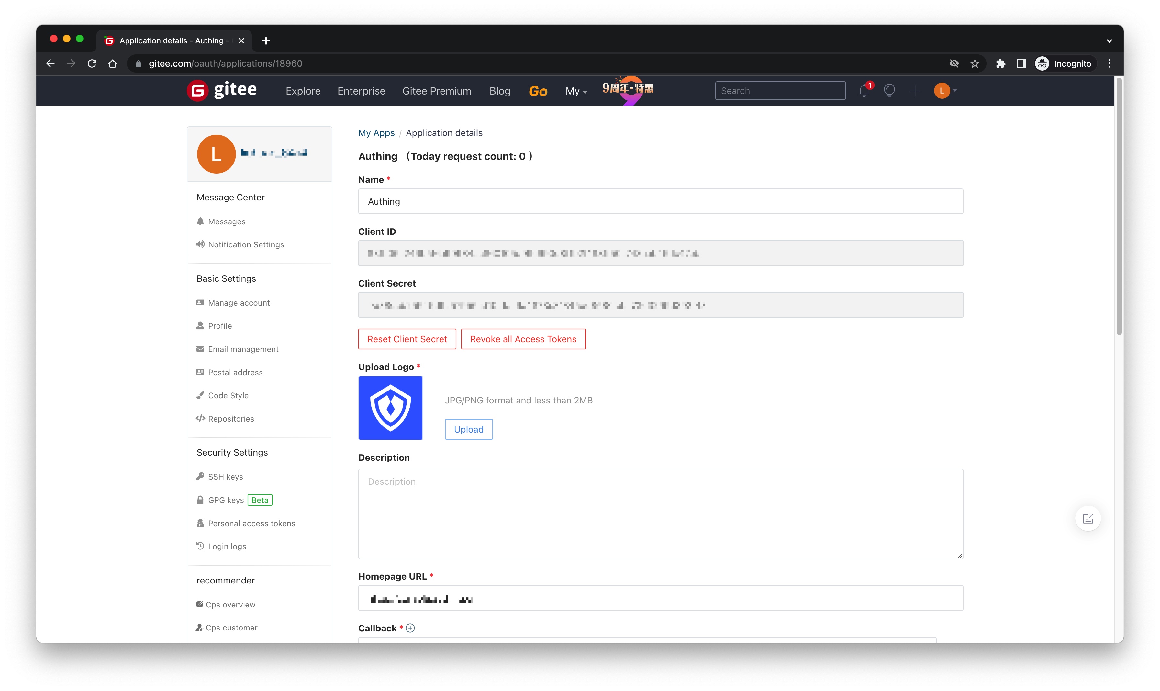Click the Authing logo thumbnail
Screen dimensions: 1160x691
click(390, 408)
